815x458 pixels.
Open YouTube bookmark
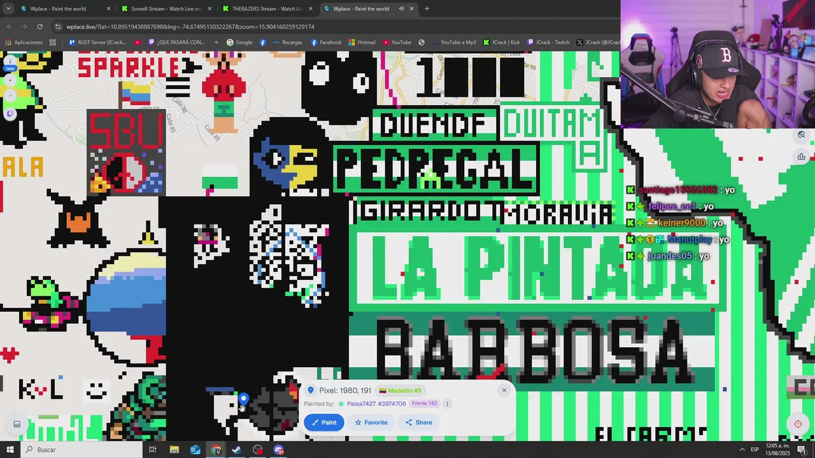click(397, 43)
